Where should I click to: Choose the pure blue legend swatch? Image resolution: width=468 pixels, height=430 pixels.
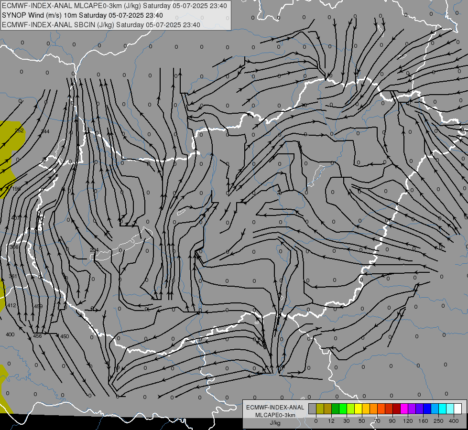click(x=427, y=408)
